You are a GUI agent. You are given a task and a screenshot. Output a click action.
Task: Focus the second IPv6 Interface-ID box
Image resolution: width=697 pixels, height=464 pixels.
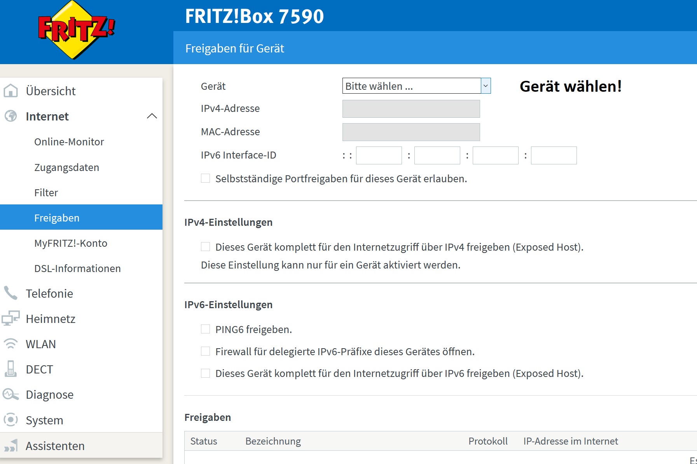pyautogui.click(x=437, y=155)
